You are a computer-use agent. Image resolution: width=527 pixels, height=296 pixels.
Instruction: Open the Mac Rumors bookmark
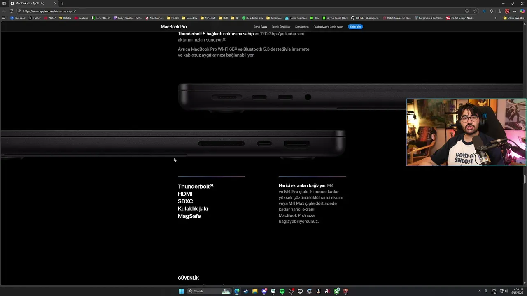point(155,18)
